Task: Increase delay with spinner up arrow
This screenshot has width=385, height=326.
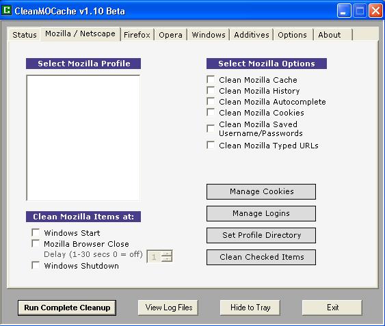Action: pos(167,254)
